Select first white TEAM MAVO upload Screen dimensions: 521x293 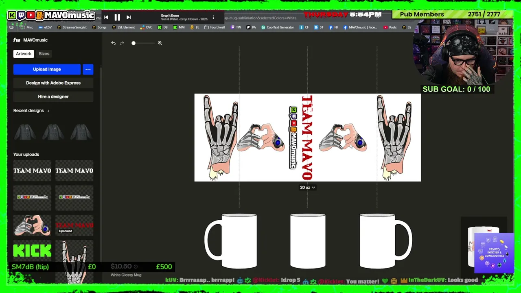click(x=33, y=171)
